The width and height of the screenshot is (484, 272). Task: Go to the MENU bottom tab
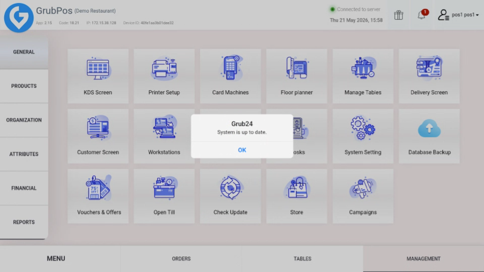pos(56,259)
